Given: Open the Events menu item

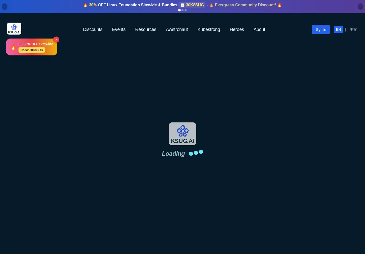Looking at the screenshot, I should (x=119, y=29).
